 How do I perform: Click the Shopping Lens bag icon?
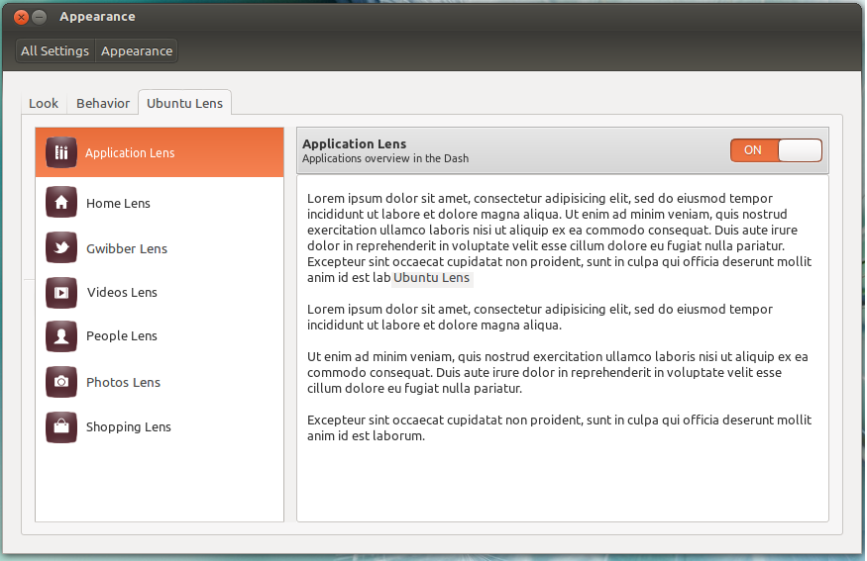[x=61, y=426]
